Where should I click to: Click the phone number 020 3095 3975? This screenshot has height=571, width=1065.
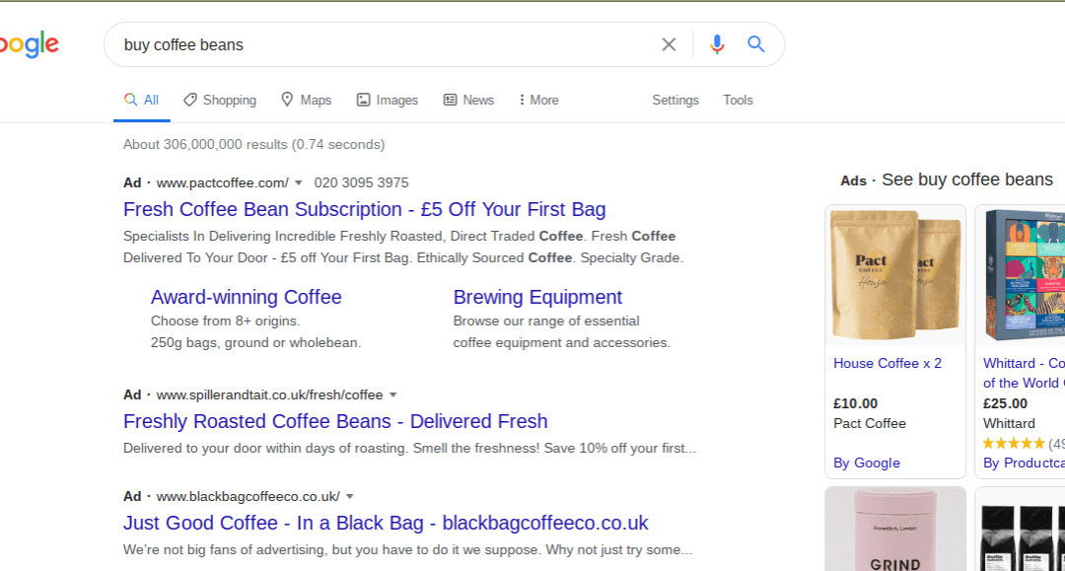click(361, 182)
